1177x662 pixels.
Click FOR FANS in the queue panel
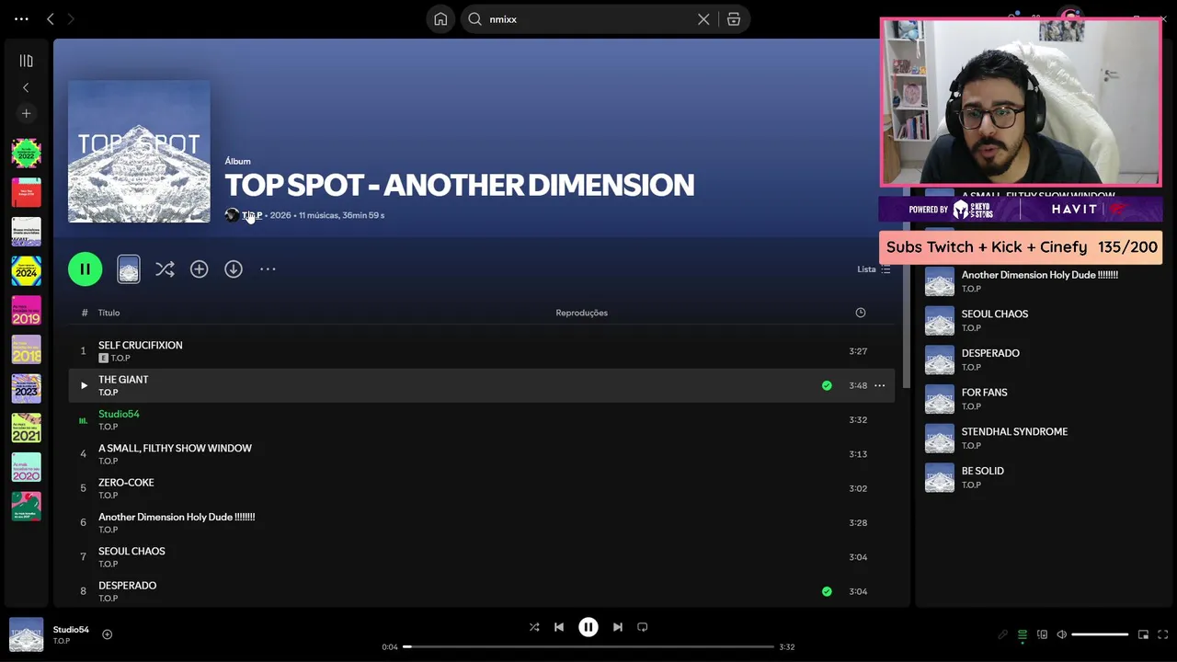(1039, 399)
